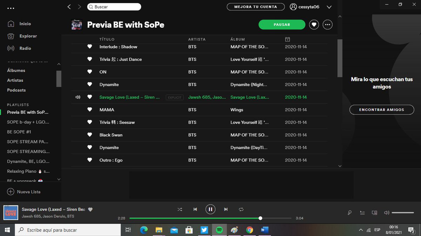421x236 pixels.
Task: Open the user profile icon
Action: tap(293, 7)
